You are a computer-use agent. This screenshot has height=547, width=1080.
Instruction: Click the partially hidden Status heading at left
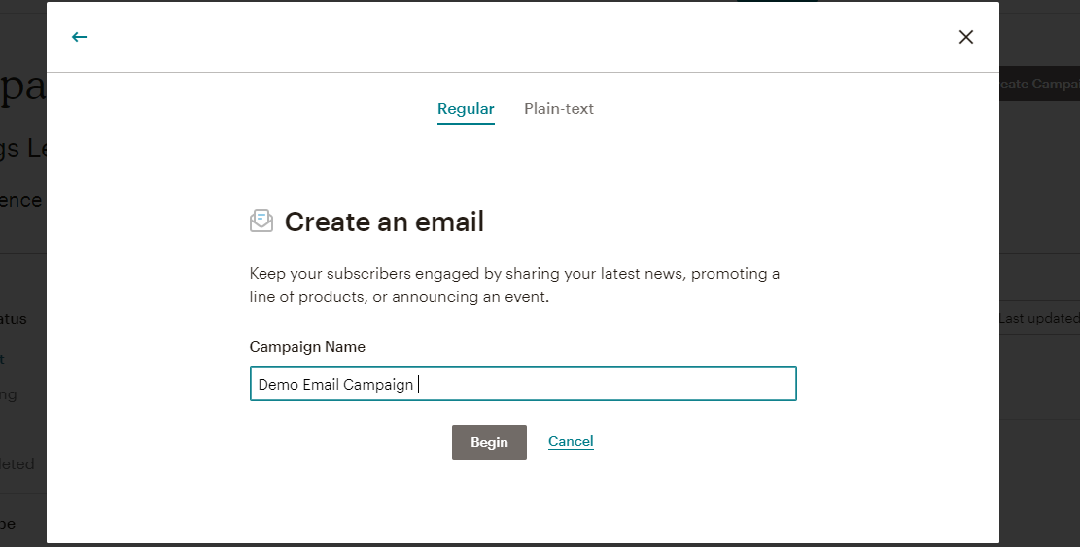[x=13, y=319]
